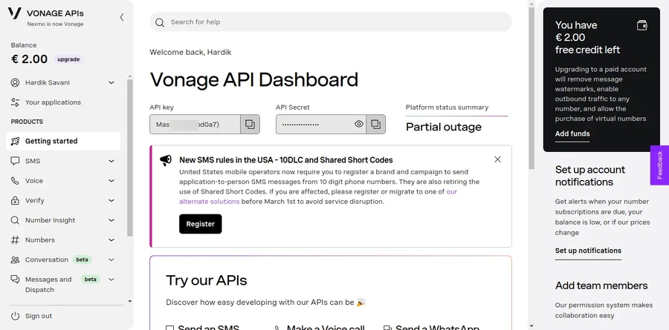
Task: Open Your applications page
Action: [52, 102]
